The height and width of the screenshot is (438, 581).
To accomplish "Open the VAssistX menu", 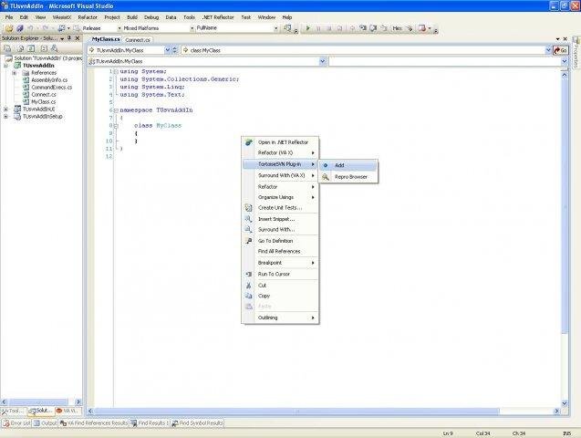I will (x=61, y=17).
